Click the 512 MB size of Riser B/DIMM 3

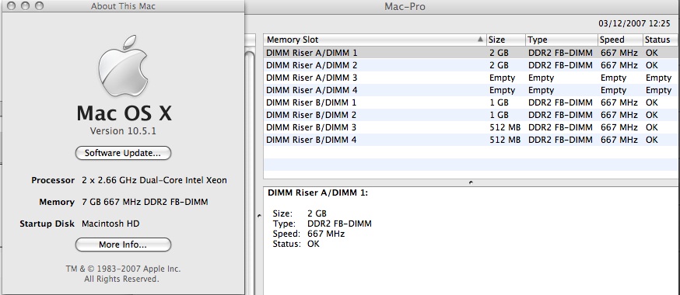point(505,127)
